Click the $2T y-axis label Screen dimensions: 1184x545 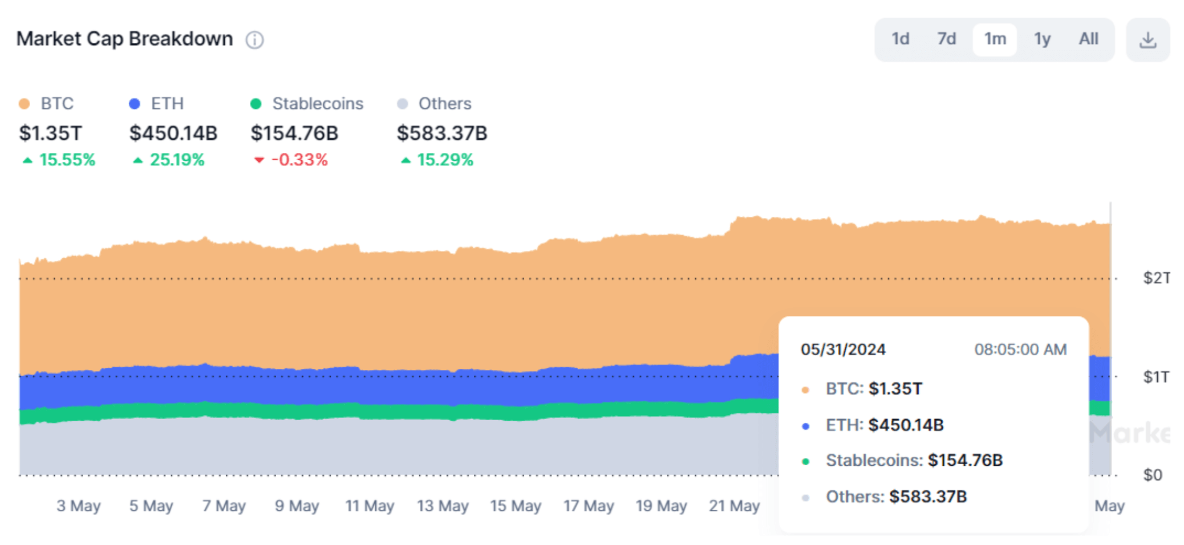[1156, 278]
